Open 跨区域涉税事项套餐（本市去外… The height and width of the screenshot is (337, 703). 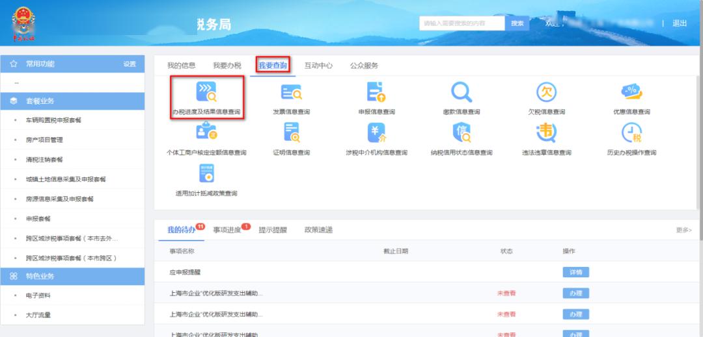pyautogui.click(x=72, y=239)
